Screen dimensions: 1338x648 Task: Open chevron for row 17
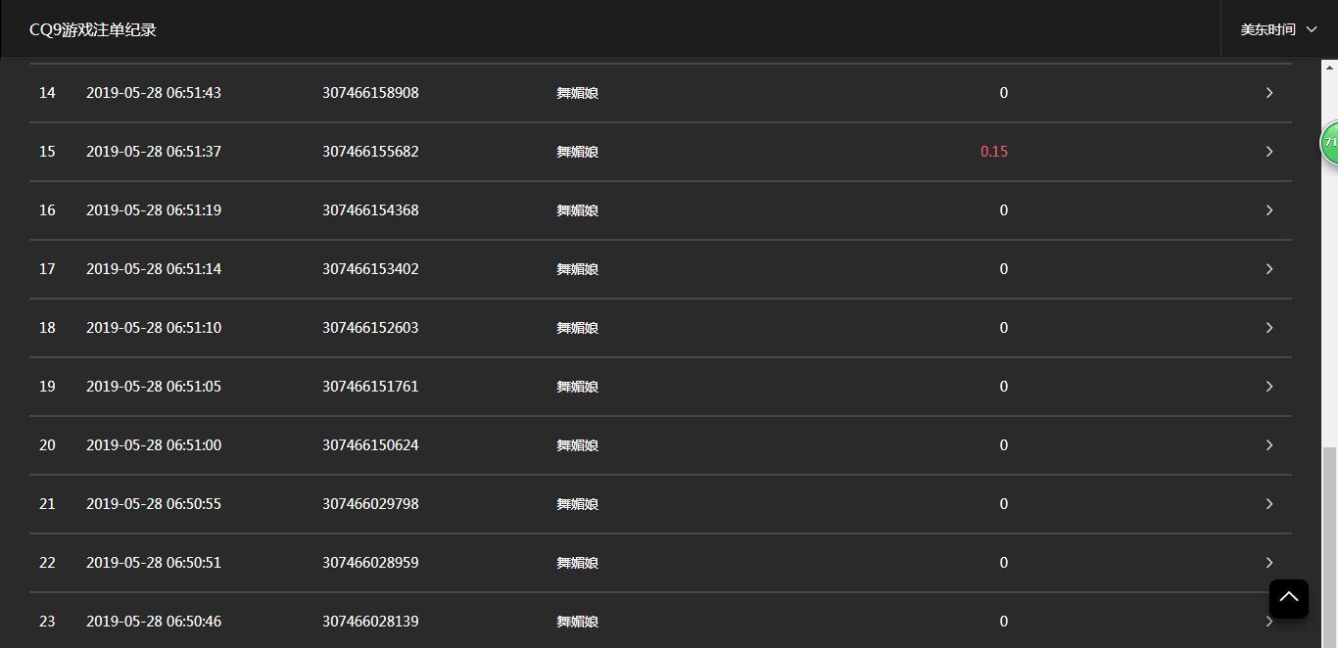click(1268, 268)
